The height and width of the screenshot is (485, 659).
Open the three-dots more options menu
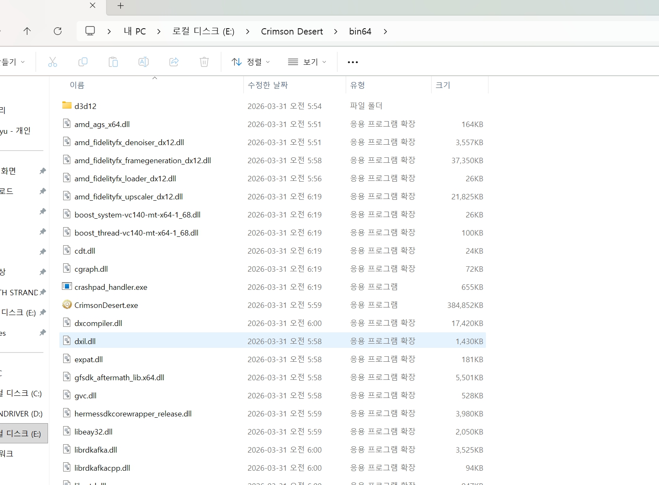pyautogui.click(x=352, y=62)
